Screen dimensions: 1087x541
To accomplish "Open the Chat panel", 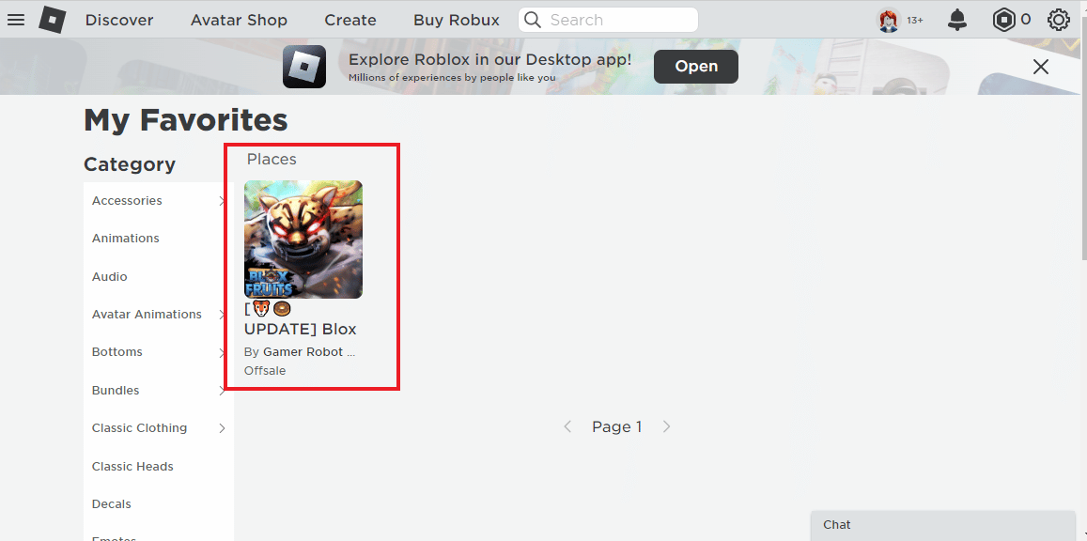I will click(943, 526).
